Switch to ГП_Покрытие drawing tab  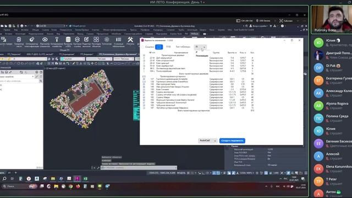[14, 54]
